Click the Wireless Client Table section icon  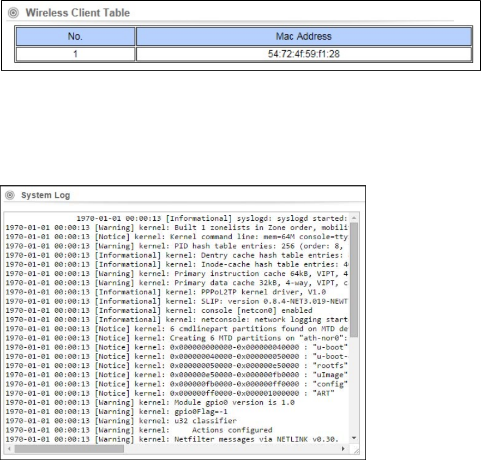click(13, 13)
